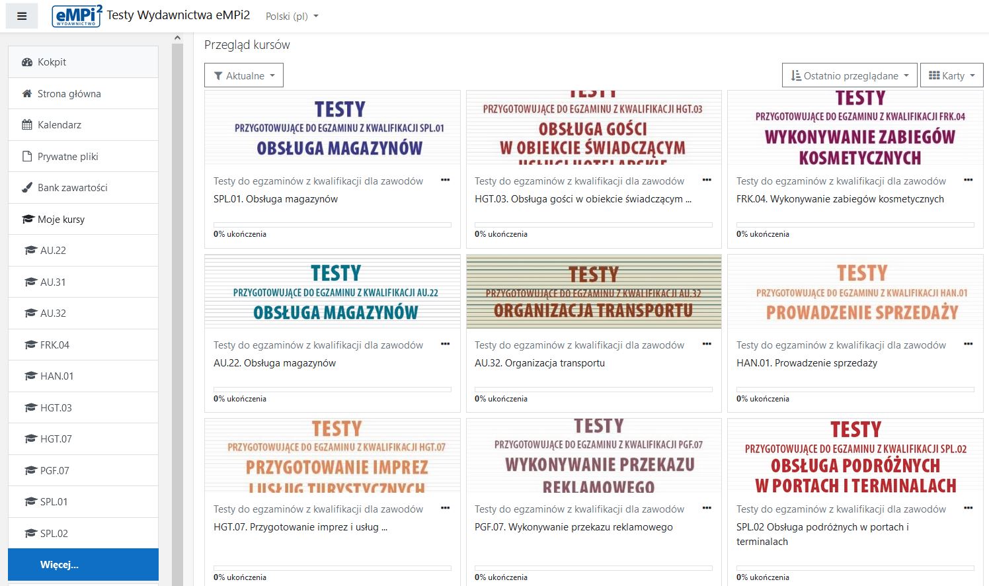Image resolution: width=989 pixels, height=586 pixels.
Task: Open Kalendarz calendar icon in sidebar
Action: pos(27,125)
